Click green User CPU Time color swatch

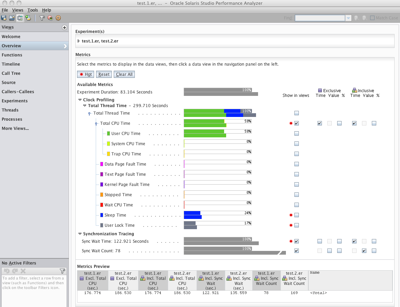coord(108,134)
